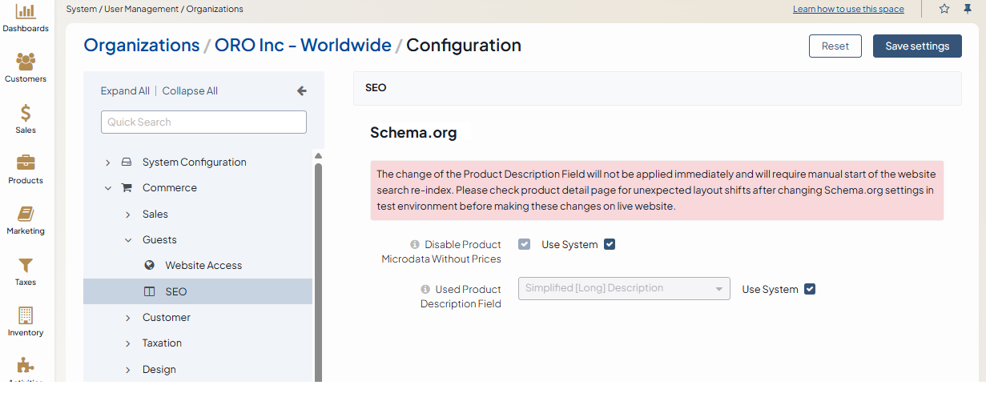This screenshot has width=986, height=405.
Task: Open the Inventory building icon
Action: (x=26, y=315)
